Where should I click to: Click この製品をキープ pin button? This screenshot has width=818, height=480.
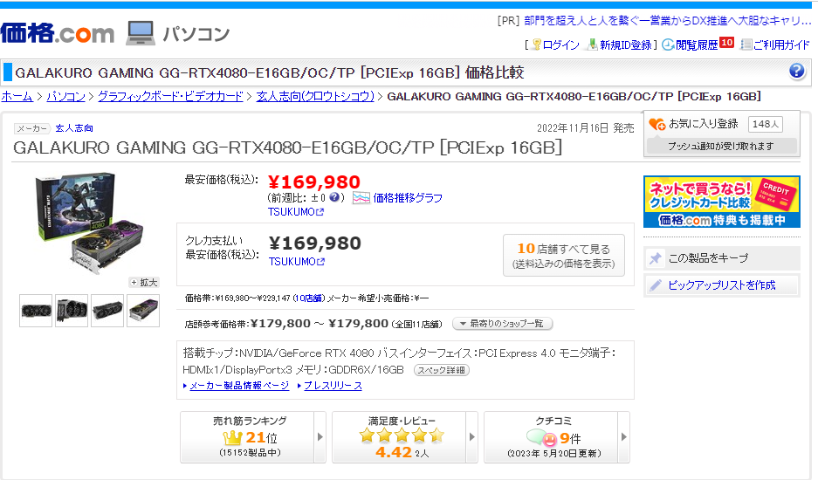(721, 257)
